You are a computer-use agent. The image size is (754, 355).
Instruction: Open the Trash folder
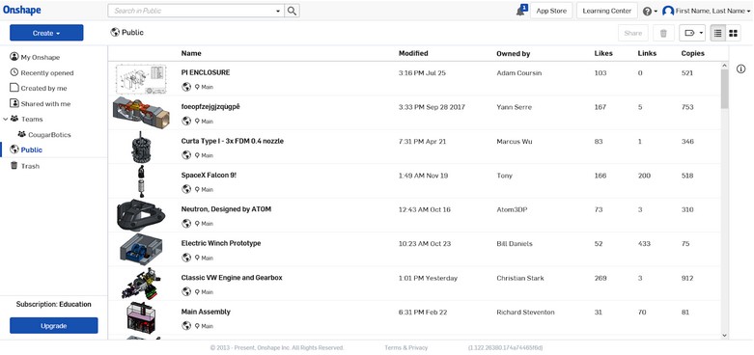(x=25, y=166)
